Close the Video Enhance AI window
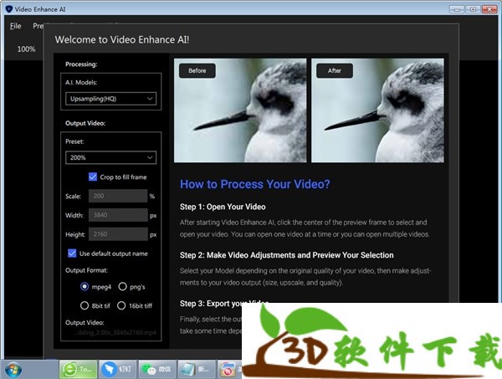Image resolution: width=502 pixels, height=379 pixels. (x=489, y=9)
